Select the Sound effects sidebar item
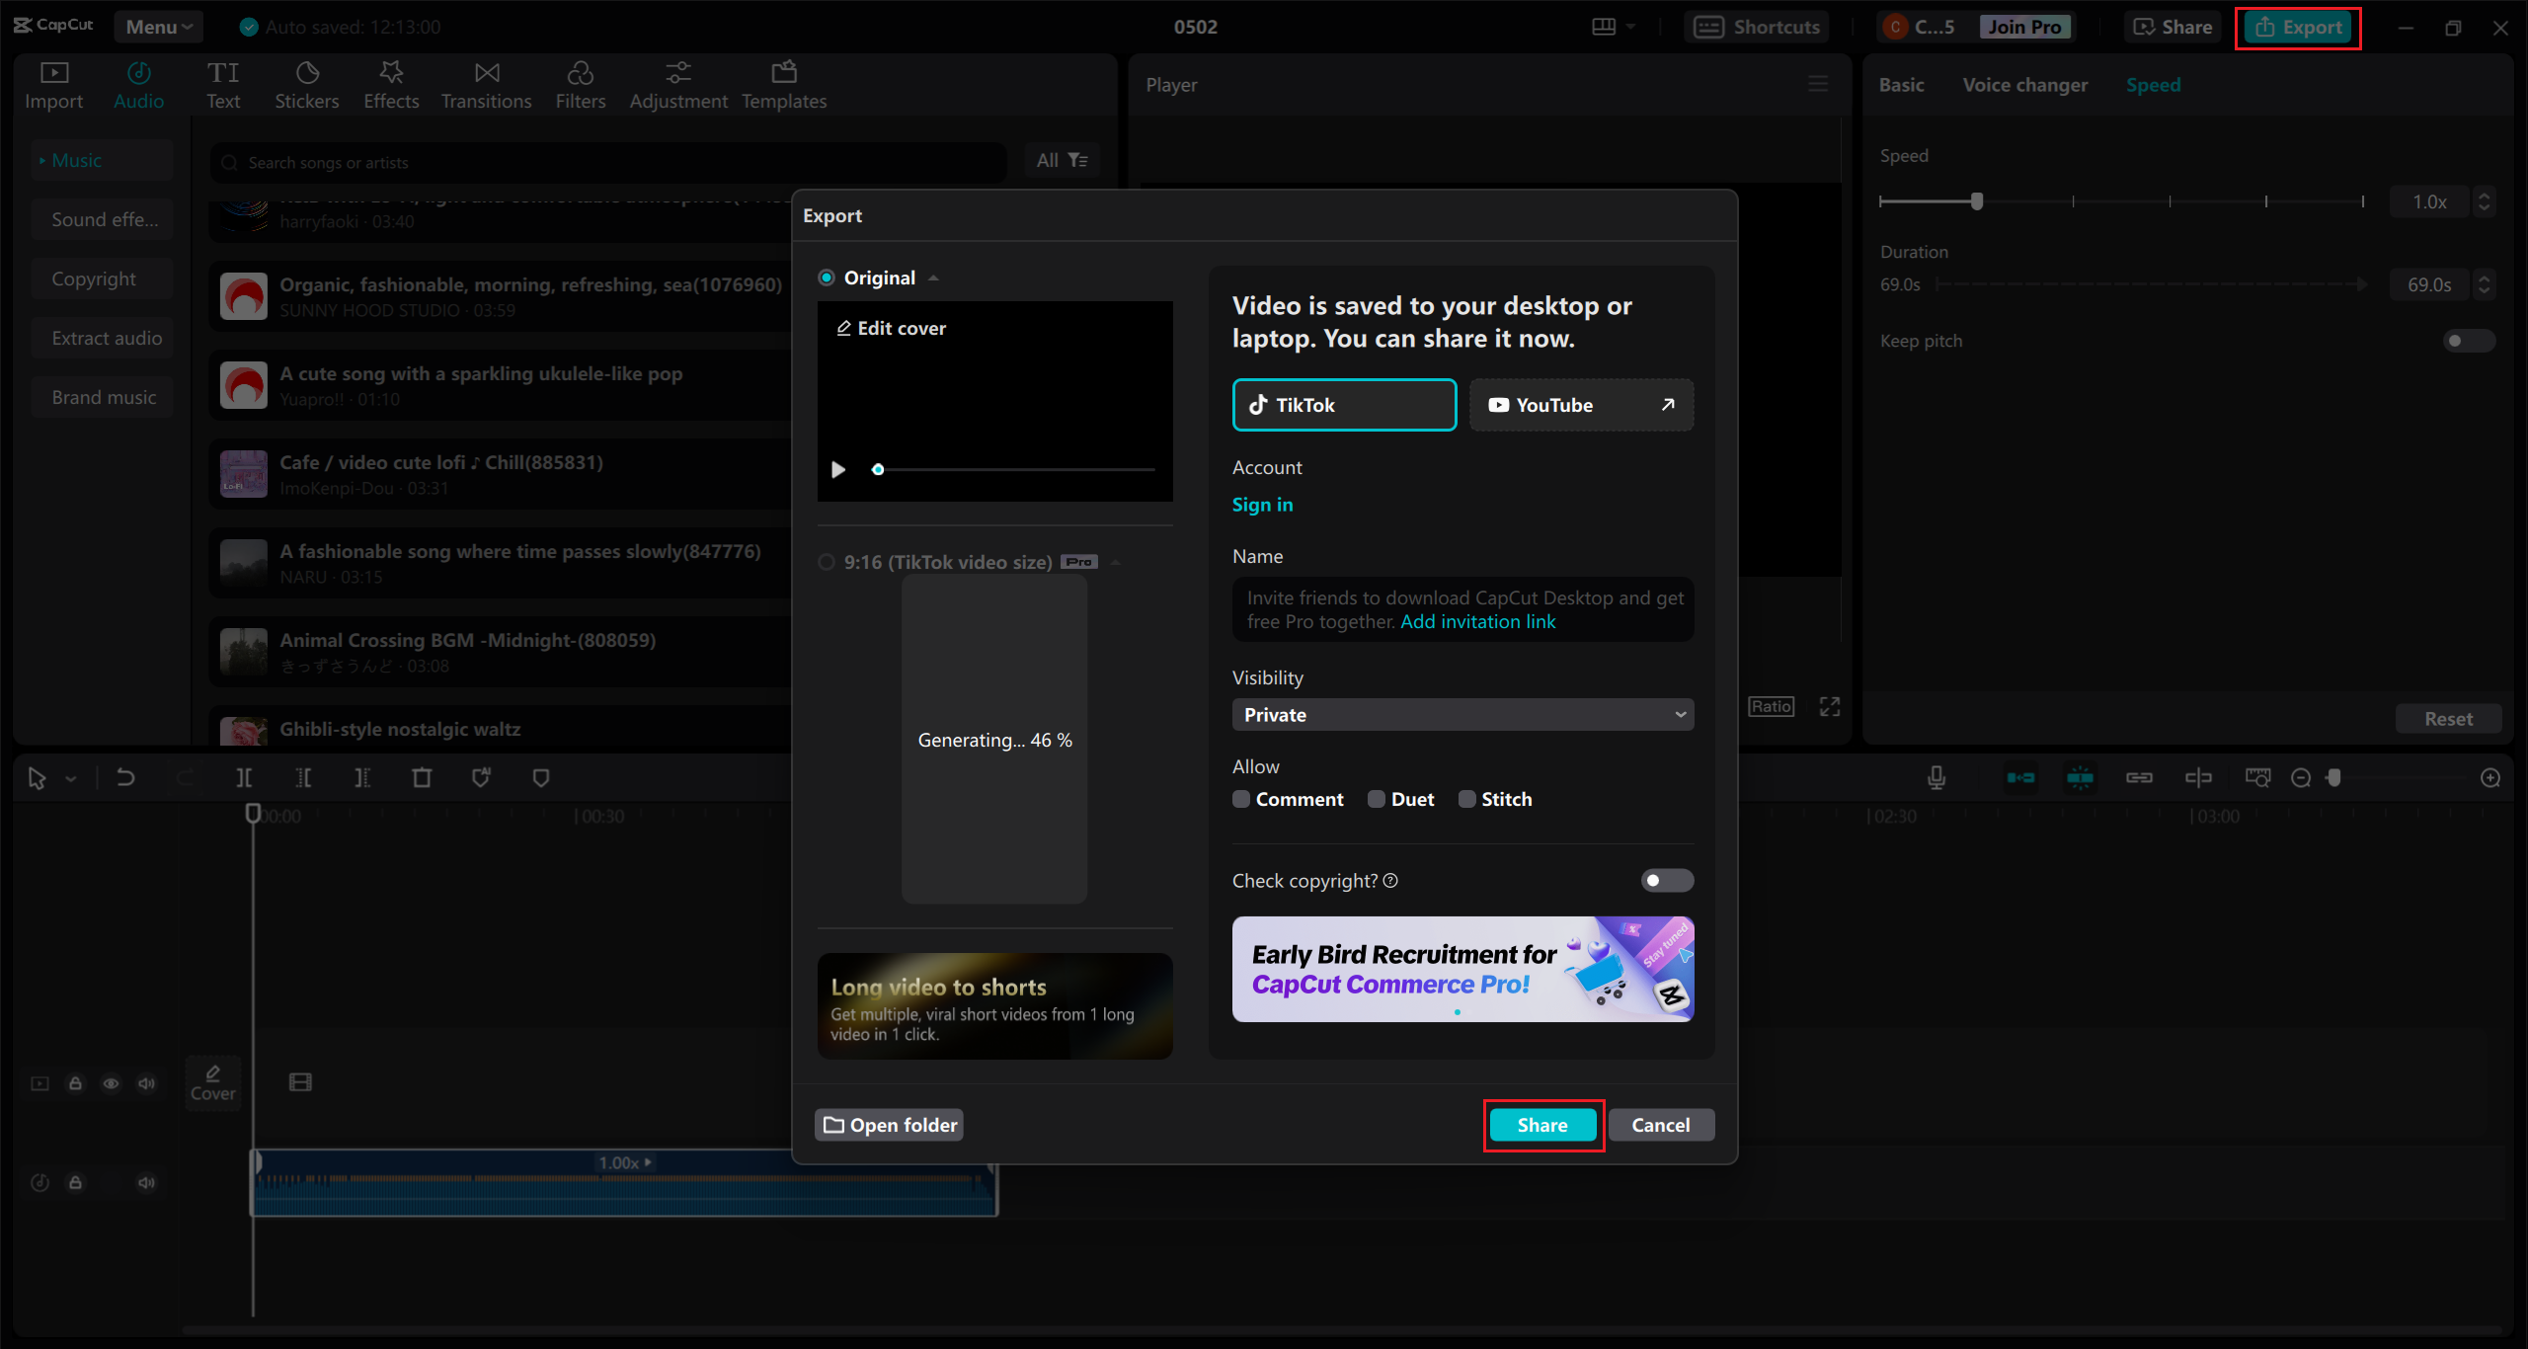The image size is (2528, 1349). click(x=104, y=219)
